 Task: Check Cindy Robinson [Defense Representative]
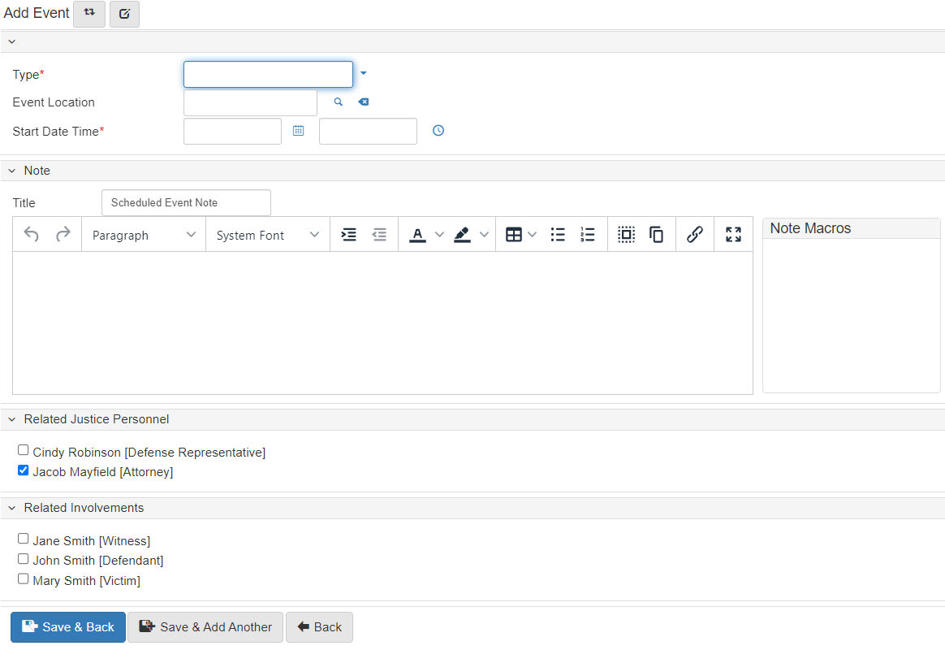click(x=23, y=449)
